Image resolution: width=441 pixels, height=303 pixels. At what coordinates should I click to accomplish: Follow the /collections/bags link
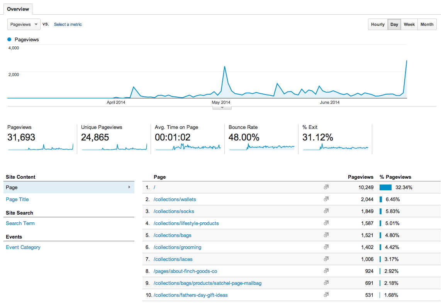tap(173, 235)
